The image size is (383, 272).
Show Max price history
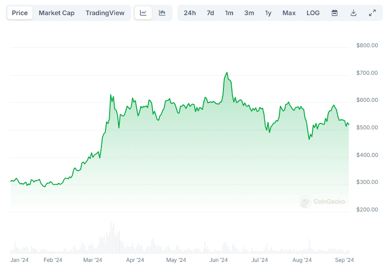click(x=289, y=13)
